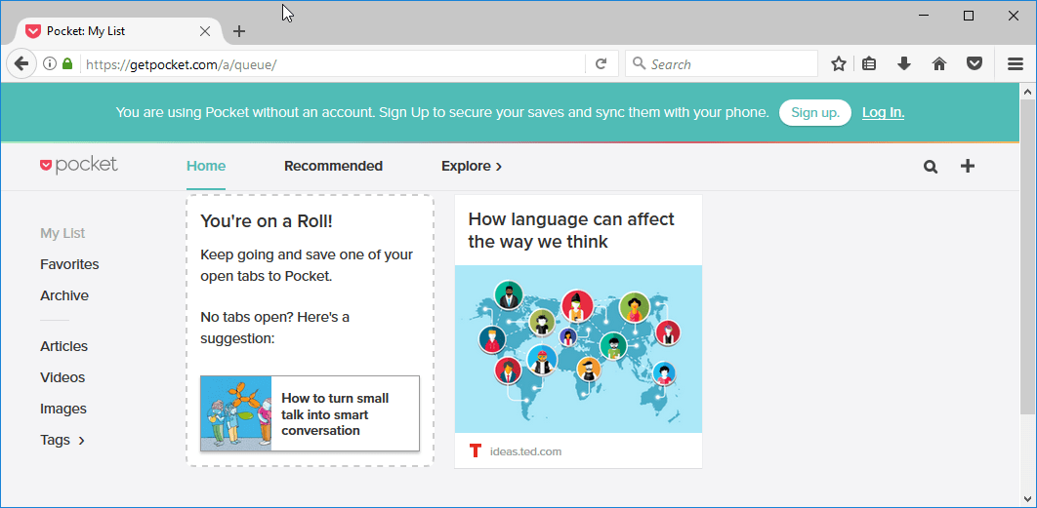Click the browser Search box
The height and width of the screenshot is (508, 1037).
click(721, 64)
